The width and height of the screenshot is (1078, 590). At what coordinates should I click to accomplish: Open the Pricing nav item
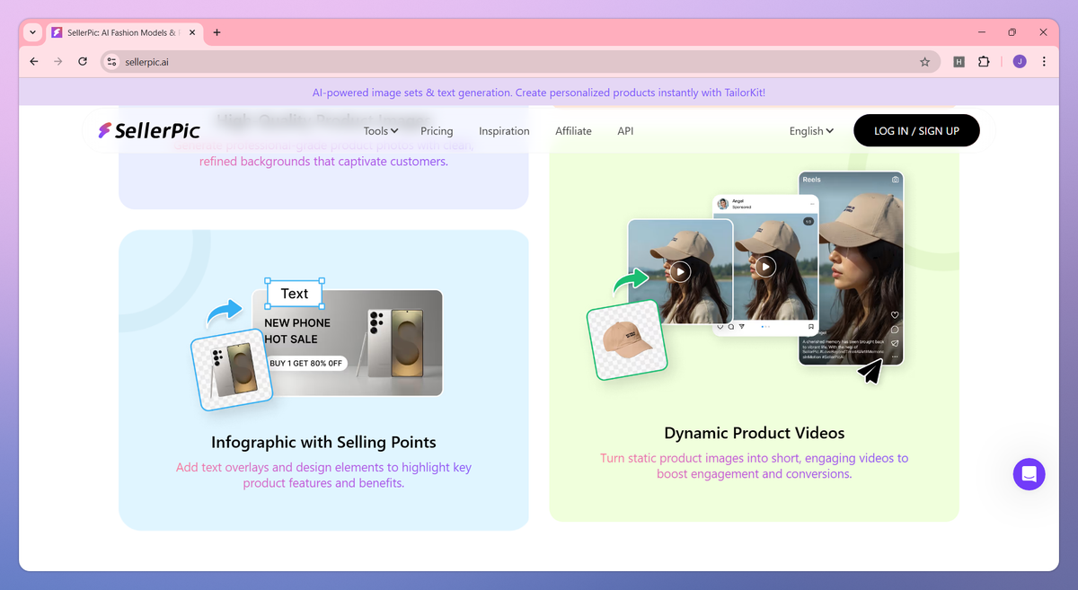tap(437, 131)
